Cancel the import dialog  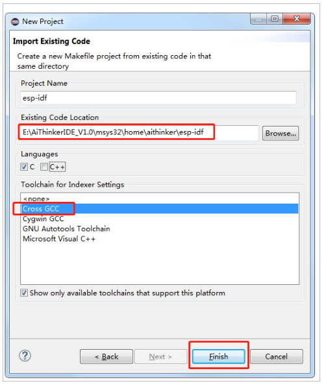click(x=277, y=357)
